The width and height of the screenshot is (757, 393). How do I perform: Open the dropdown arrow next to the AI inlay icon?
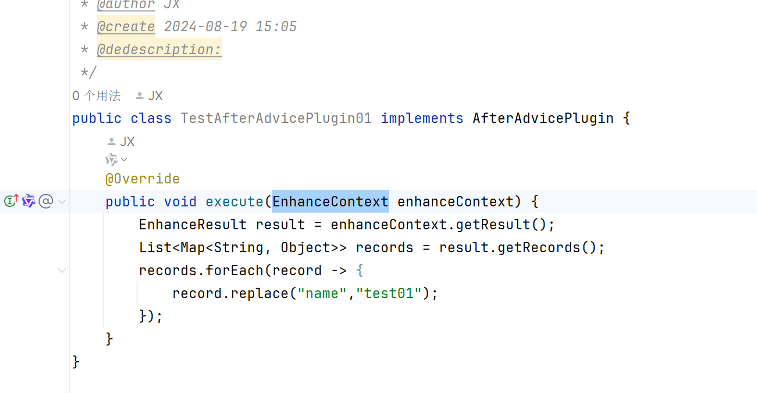pos(124,159)
